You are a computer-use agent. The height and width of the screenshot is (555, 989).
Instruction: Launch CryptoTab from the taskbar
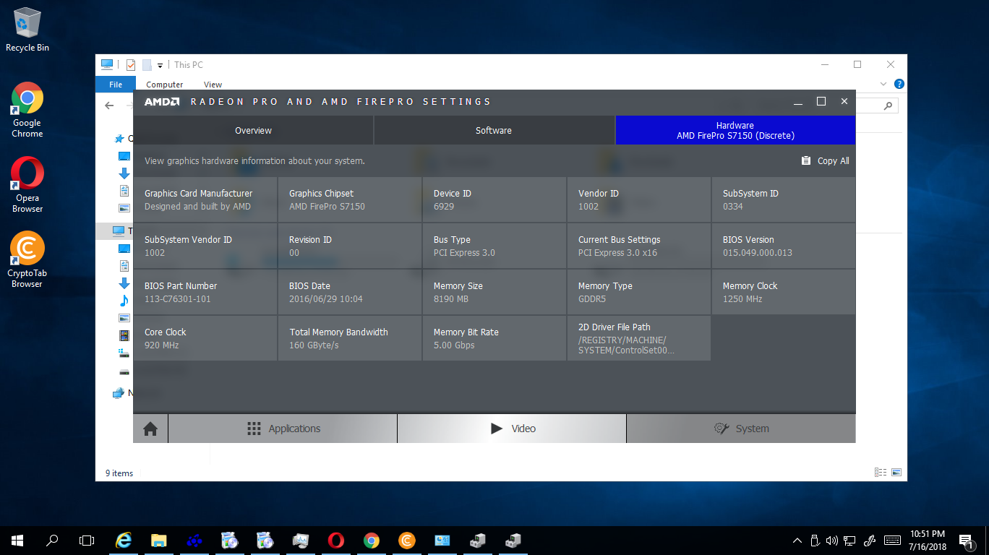(x=407, y=541)
